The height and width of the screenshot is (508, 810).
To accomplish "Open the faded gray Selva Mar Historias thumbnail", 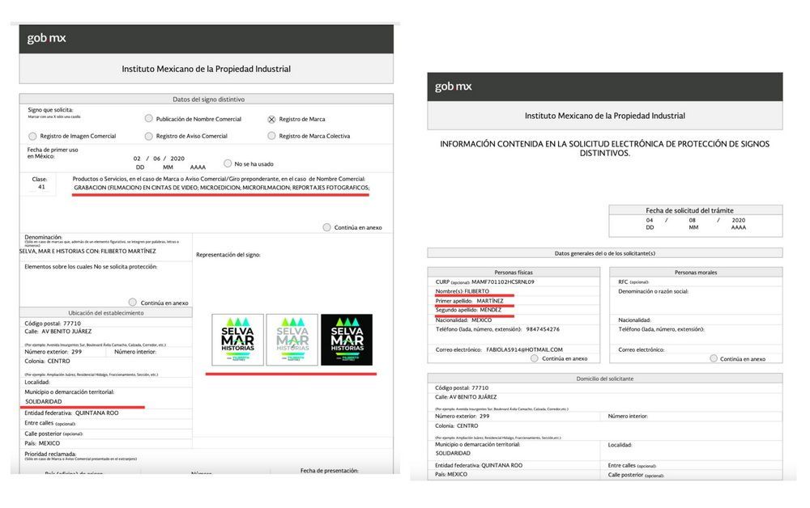I will (x=292, y=340).
